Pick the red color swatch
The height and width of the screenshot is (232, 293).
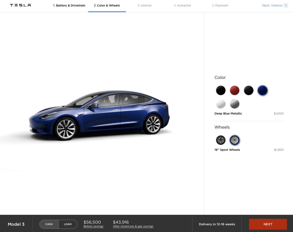(x=235, y=90)
